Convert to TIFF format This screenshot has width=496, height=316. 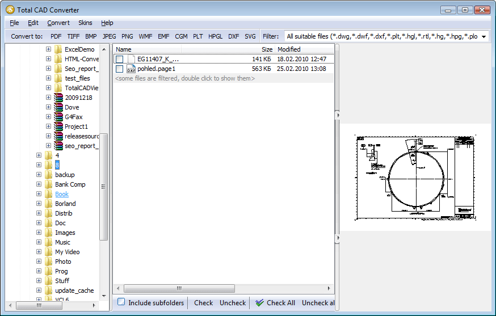(x=73, y=36)
